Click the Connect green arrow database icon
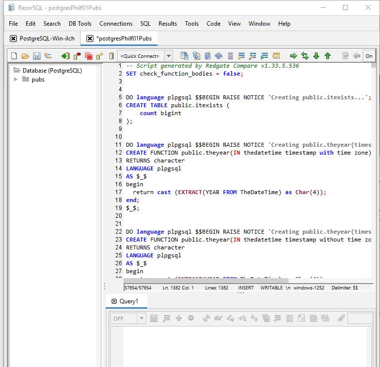Viewport: 380px width, 367px height. click(65, 56)
